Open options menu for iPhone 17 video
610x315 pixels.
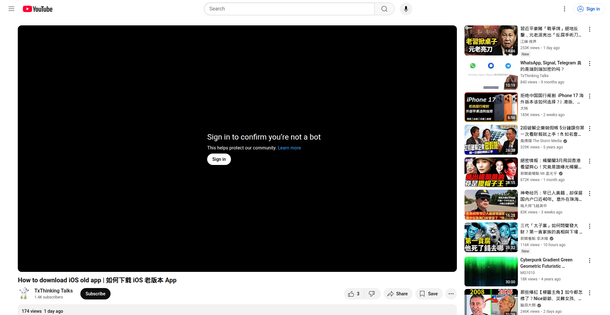tap(590, 96)
